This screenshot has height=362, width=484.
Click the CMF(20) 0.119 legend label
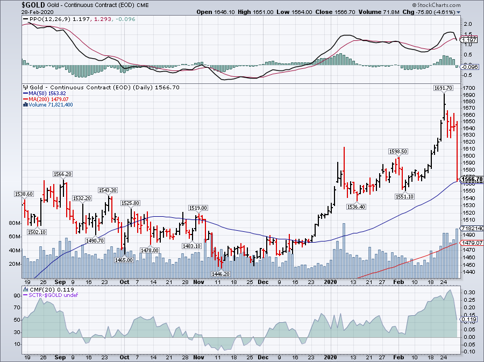[x=52, y=289]
